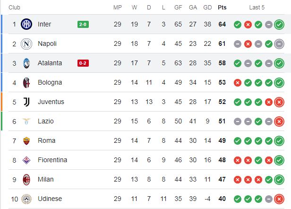291x209 pixels.
Task: Click the Bologna club crest icon
Action: 26,83
